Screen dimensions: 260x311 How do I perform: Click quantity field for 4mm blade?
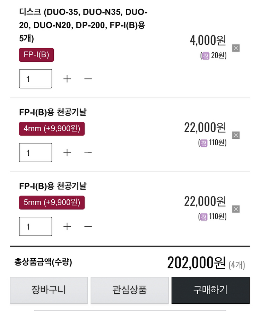35,153
